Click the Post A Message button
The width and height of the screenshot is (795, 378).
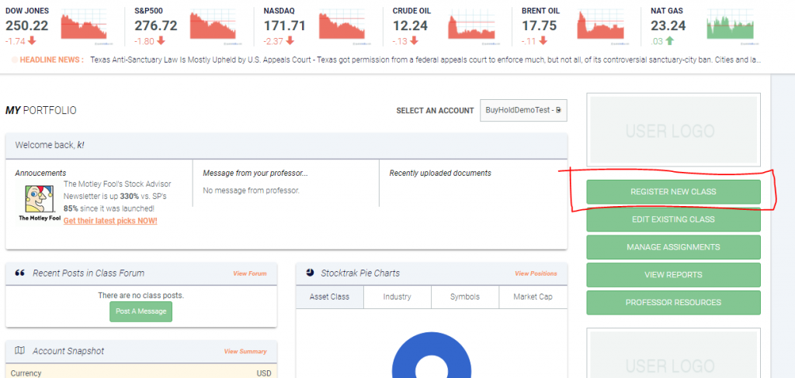141,311
